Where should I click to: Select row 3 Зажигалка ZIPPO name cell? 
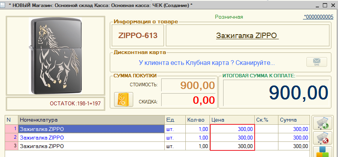92,146
